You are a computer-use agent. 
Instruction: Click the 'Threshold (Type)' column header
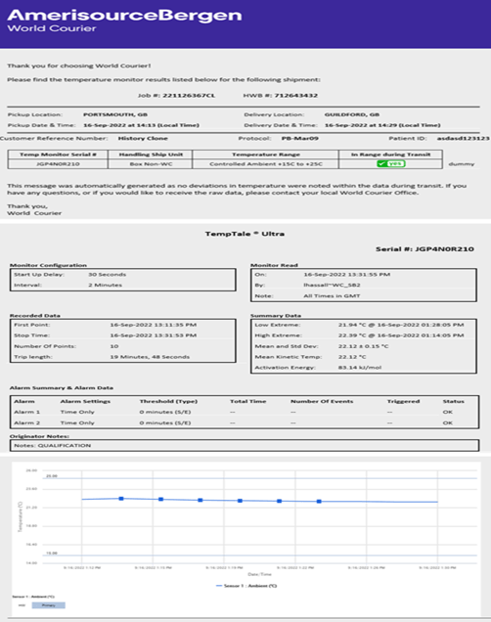[168, 401]
